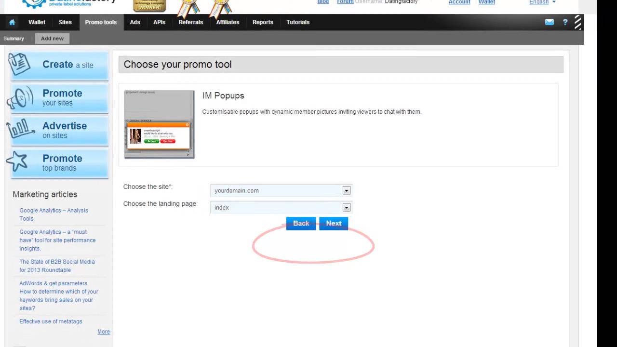Click the Choose your promo tool heading
The image size is (617, 347).
[177, 65]
